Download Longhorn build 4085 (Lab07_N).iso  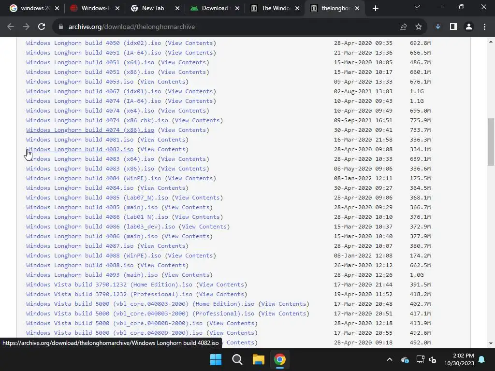[97, 198]
